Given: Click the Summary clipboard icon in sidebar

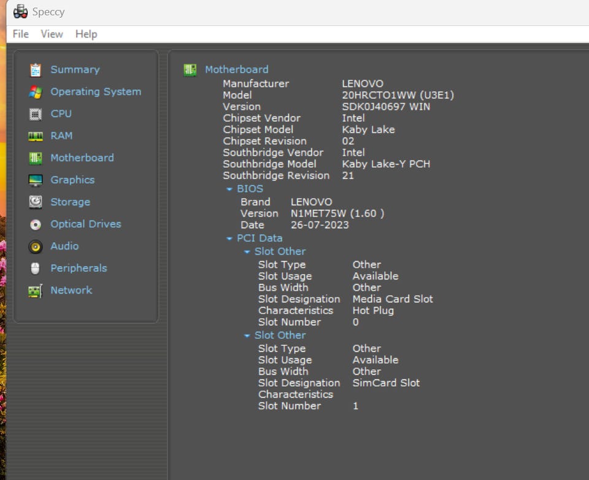Looking at the screenshot, I should tap(36, 70).
